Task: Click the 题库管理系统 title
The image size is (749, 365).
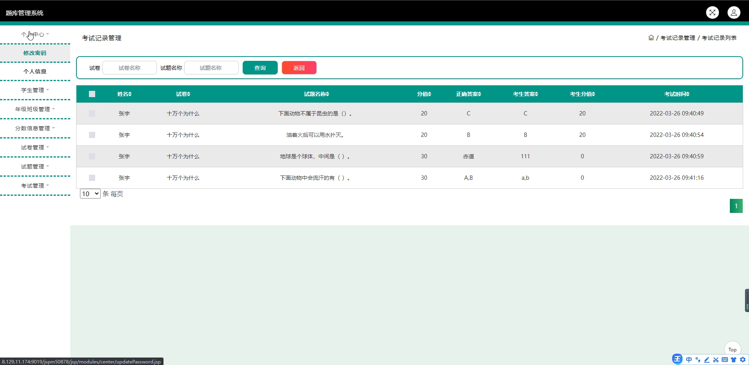Action: [25, 13]
